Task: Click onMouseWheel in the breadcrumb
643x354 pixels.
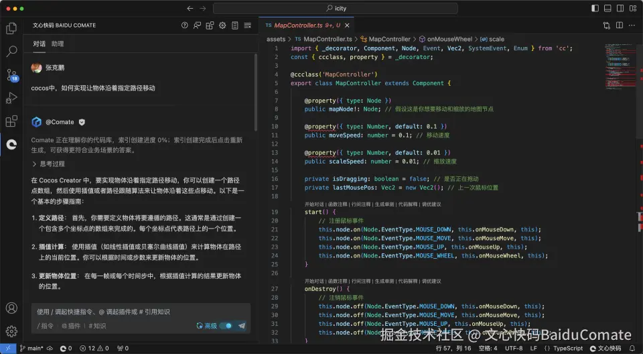Action: pyautogui.click(x=446, y=39)
